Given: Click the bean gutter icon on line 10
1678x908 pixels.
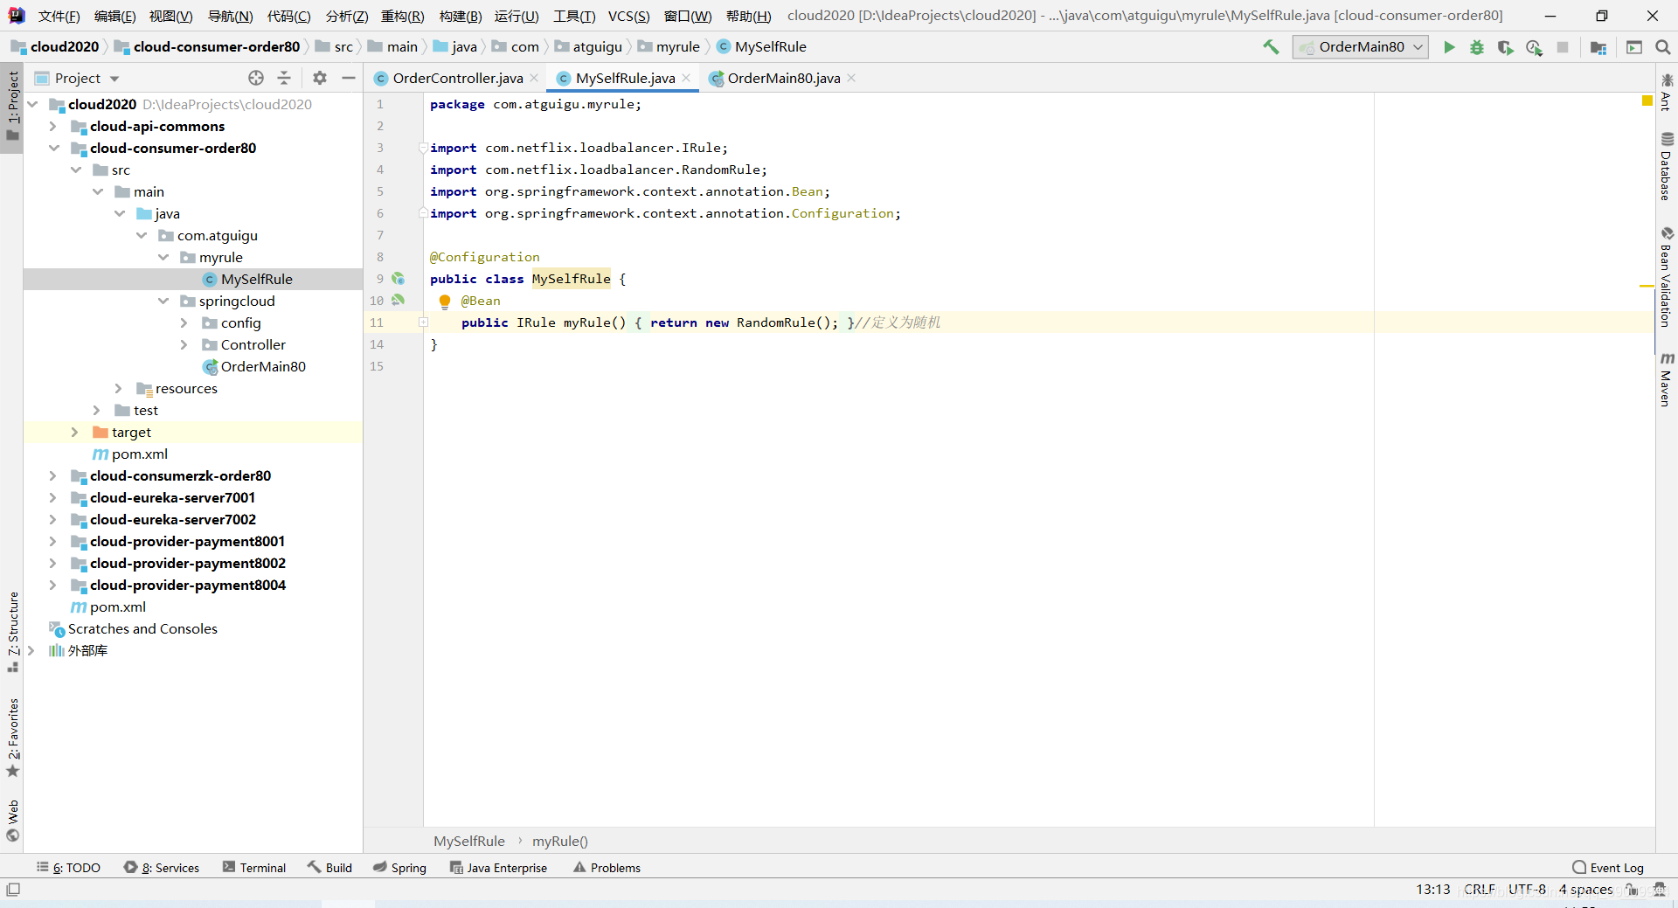Looking at the screenshot, I should (x=399, y=301).
